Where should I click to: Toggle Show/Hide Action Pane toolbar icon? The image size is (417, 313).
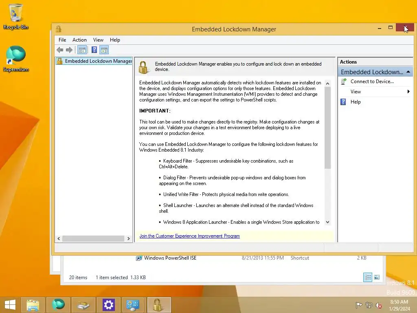pos(104,50)
